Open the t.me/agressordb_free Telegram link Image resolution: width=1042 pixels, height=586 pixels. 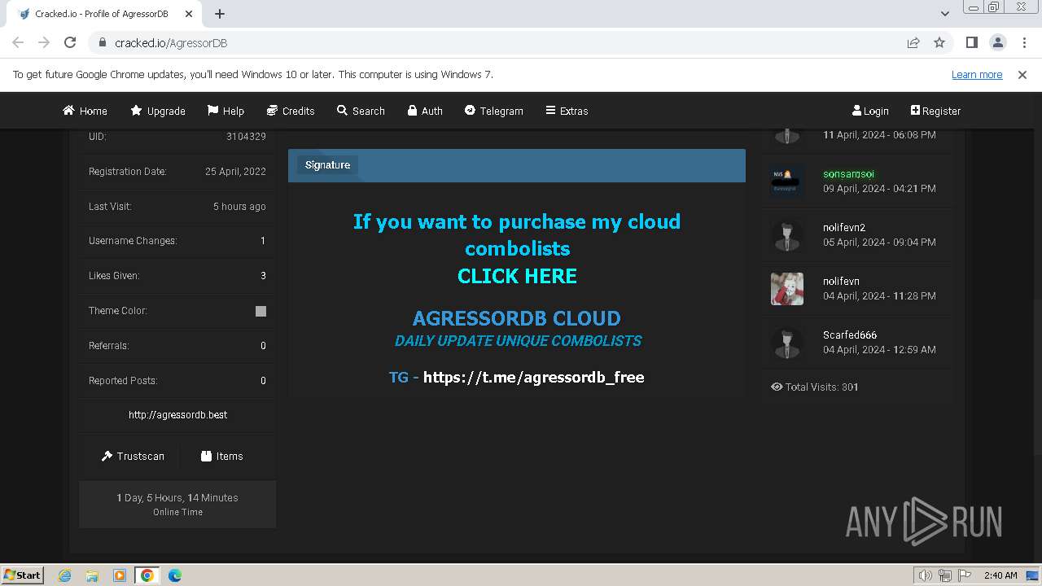(x=534, y=377)
